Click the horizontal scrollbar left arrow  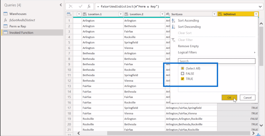pyautogui.click(x=79, y=133)
